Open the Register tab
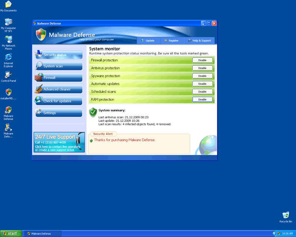The height and width of the screenshot is (237, 296). [171, 41]
